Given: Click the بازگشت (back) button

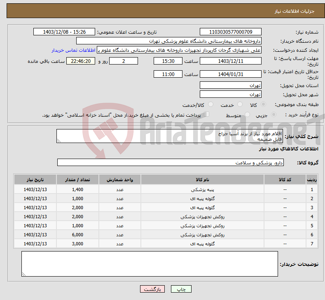Looking at the screenshot, I should tap(152, 289).
